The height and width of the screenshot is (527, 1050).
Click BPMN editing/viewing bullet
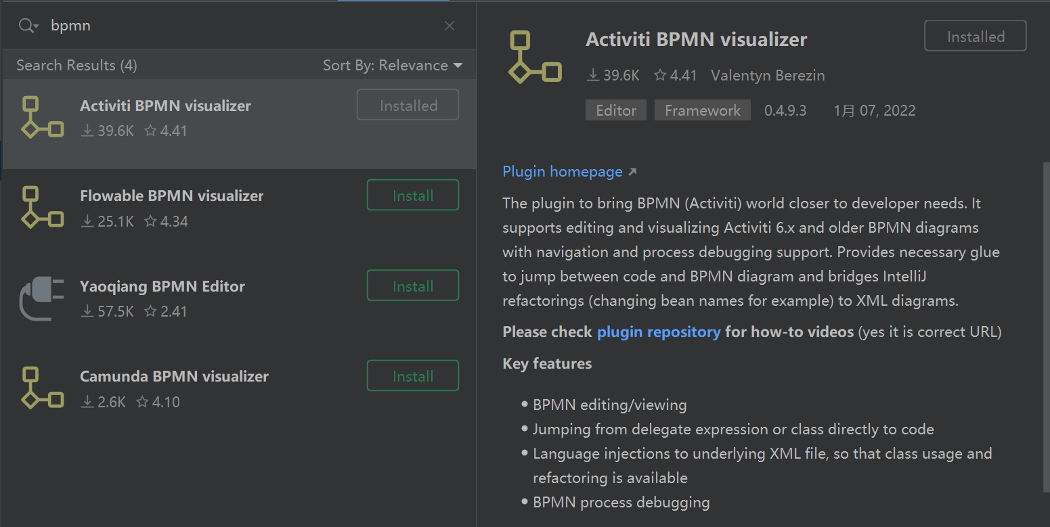(x=610, y=405)
